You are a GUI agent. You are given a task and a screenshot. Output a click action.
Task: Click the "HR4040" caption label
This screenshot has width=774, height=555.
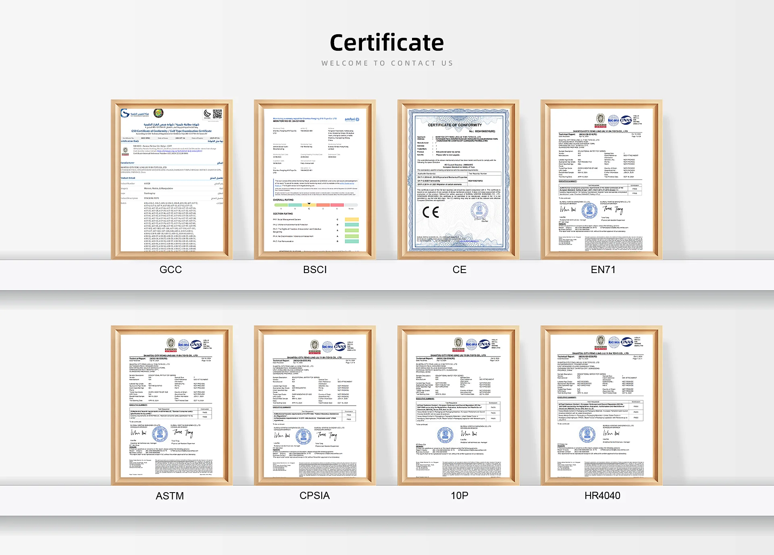pyautogui.click(x=602, y=495)
